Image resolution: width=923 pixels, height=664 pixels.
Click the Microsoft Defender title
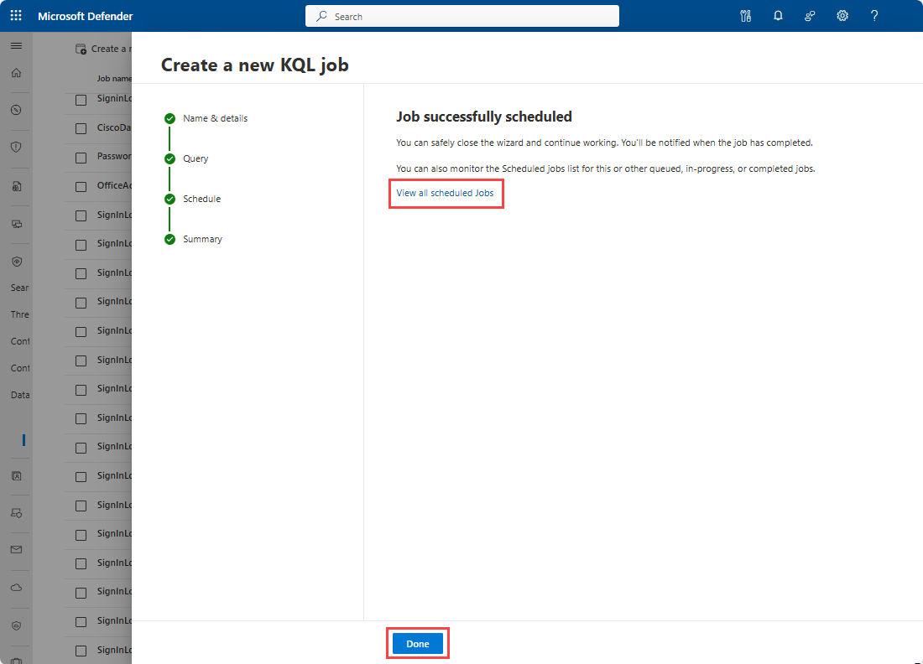click(x=86, y=16)
